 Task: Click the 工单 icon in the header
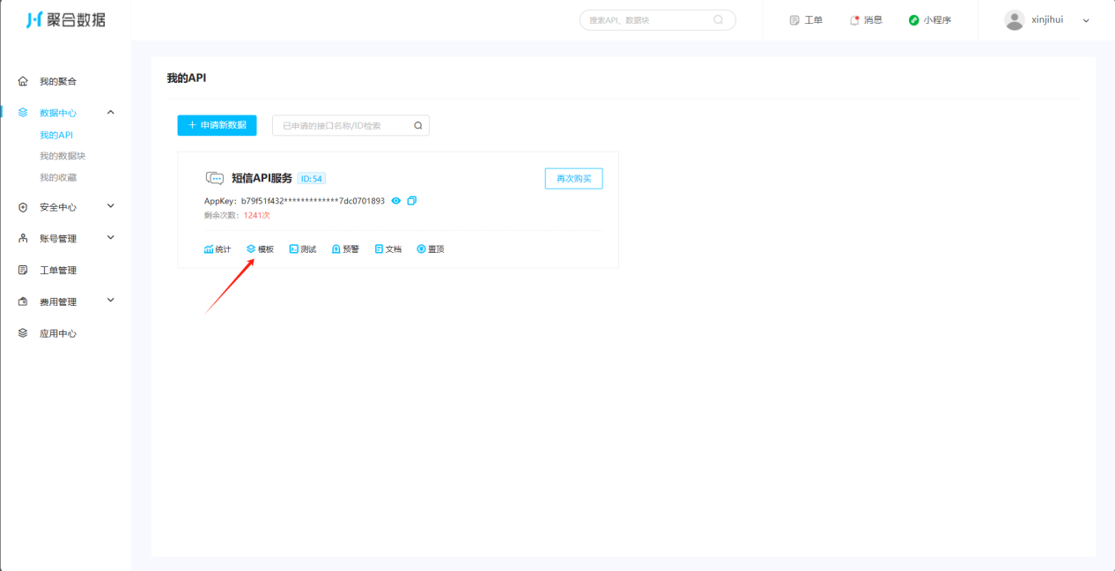point(794,20)
